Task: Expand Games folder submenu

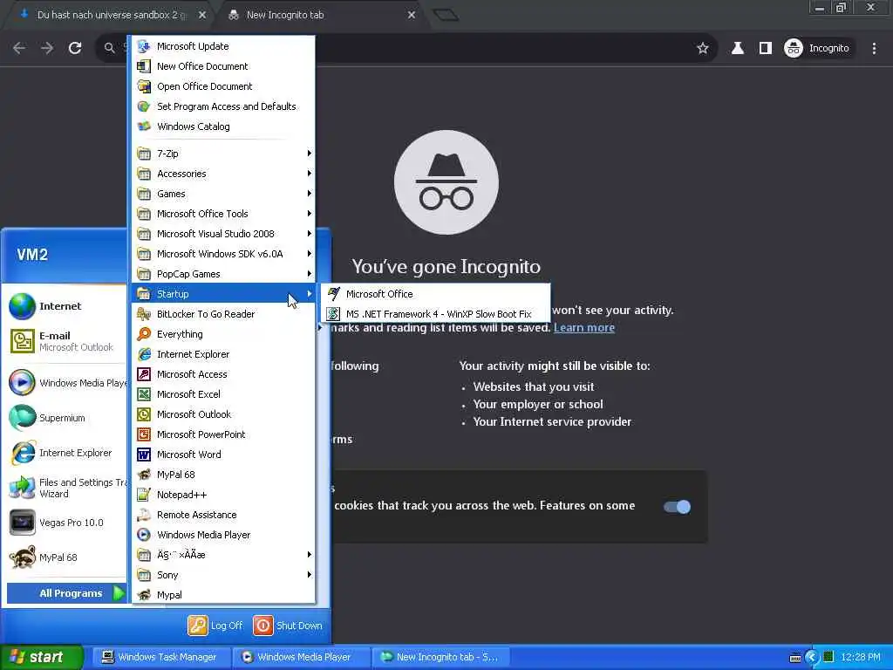Action: click(223, 194)
